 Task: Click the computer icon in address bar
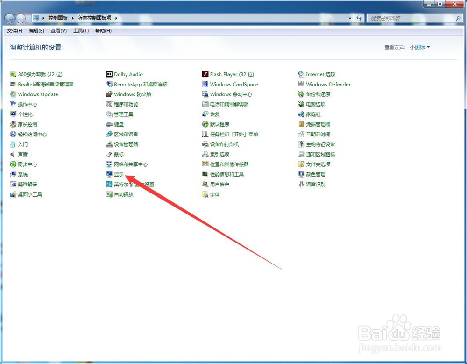pos(36,18)
